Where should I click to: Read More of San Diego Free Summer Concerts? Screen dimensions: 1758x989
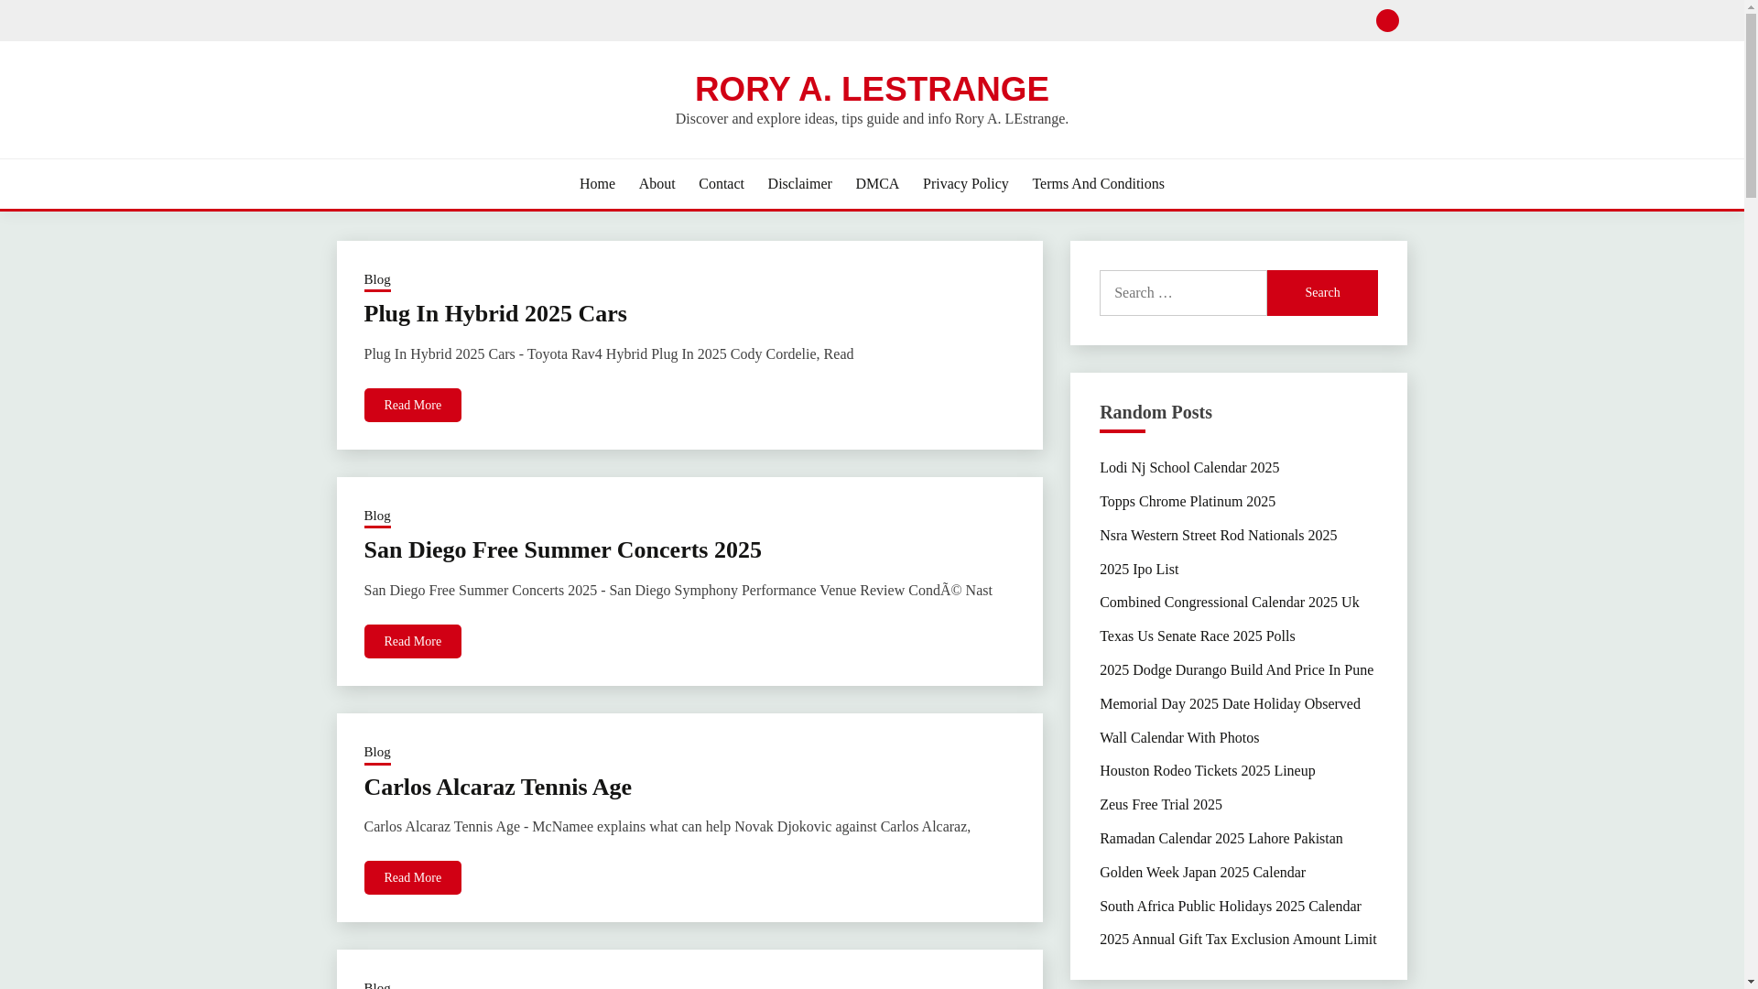coord(413,641)
